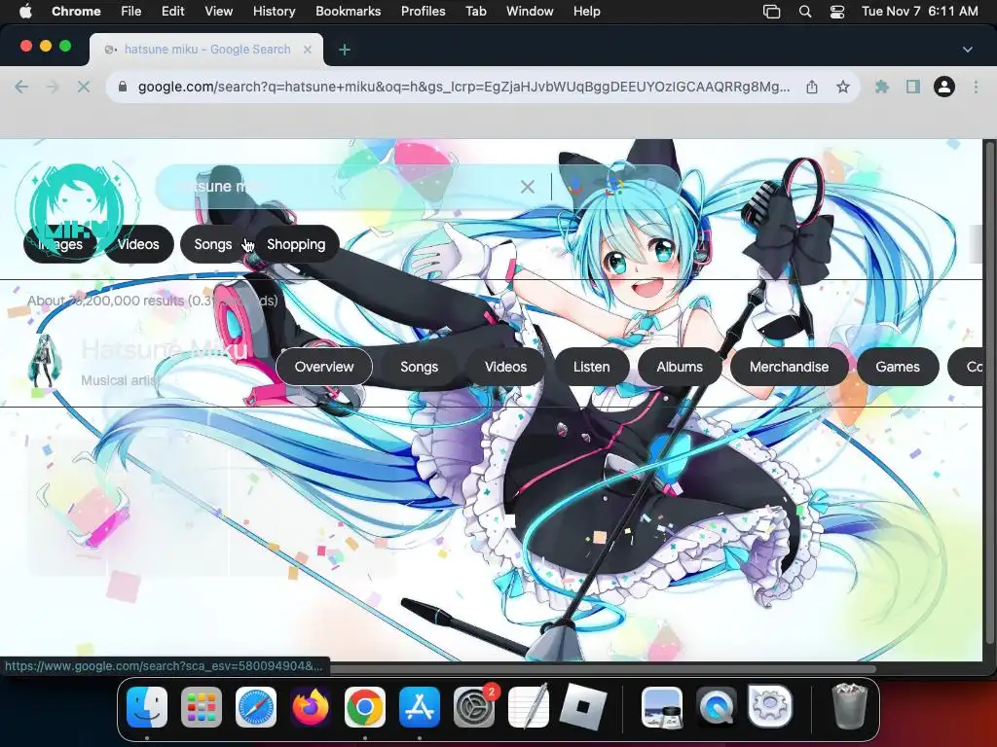Open Spotlight search in menu bar
This screenshot has height=747, width=997.
click(805, 12)
